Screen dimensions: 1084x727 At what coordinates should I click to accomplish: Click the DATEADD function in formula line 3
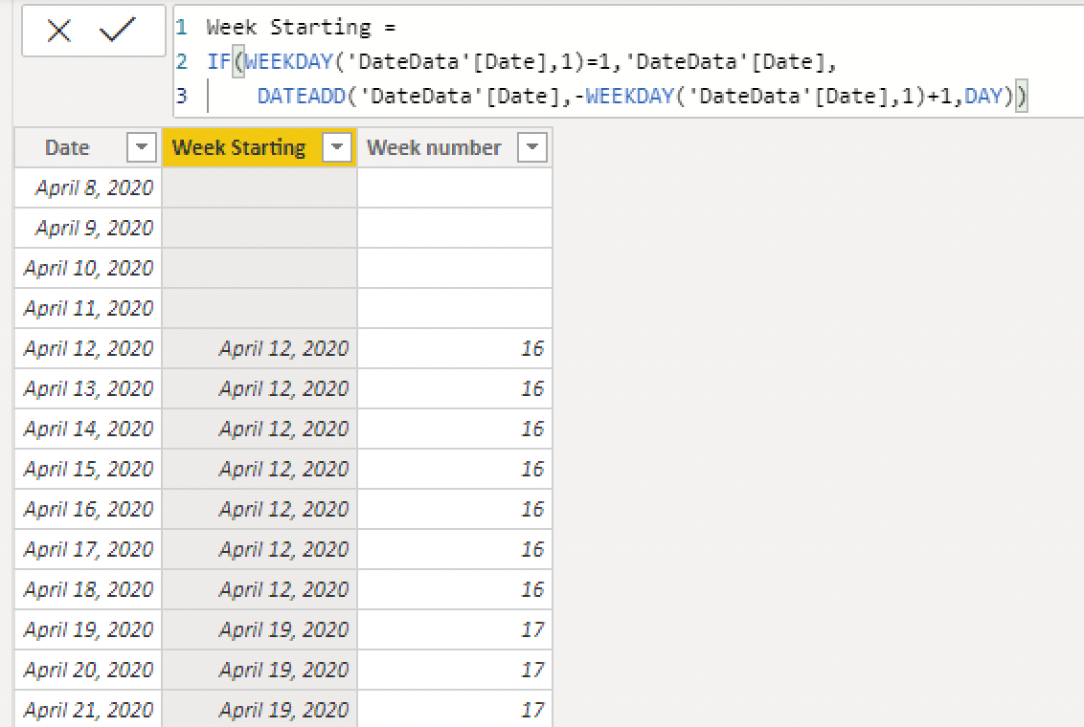pos(302,96)
